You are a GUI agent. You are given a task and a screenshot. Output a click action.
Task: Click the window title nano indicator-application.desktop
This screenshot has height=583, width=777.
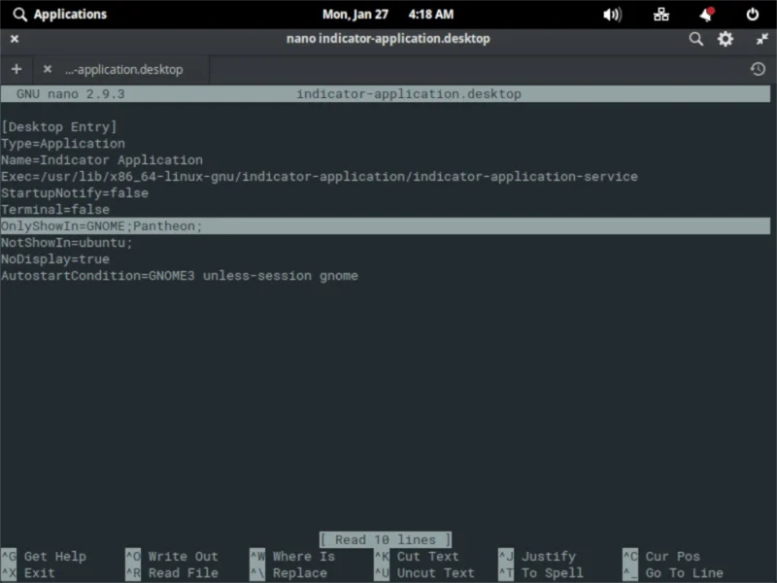(388, 39)
